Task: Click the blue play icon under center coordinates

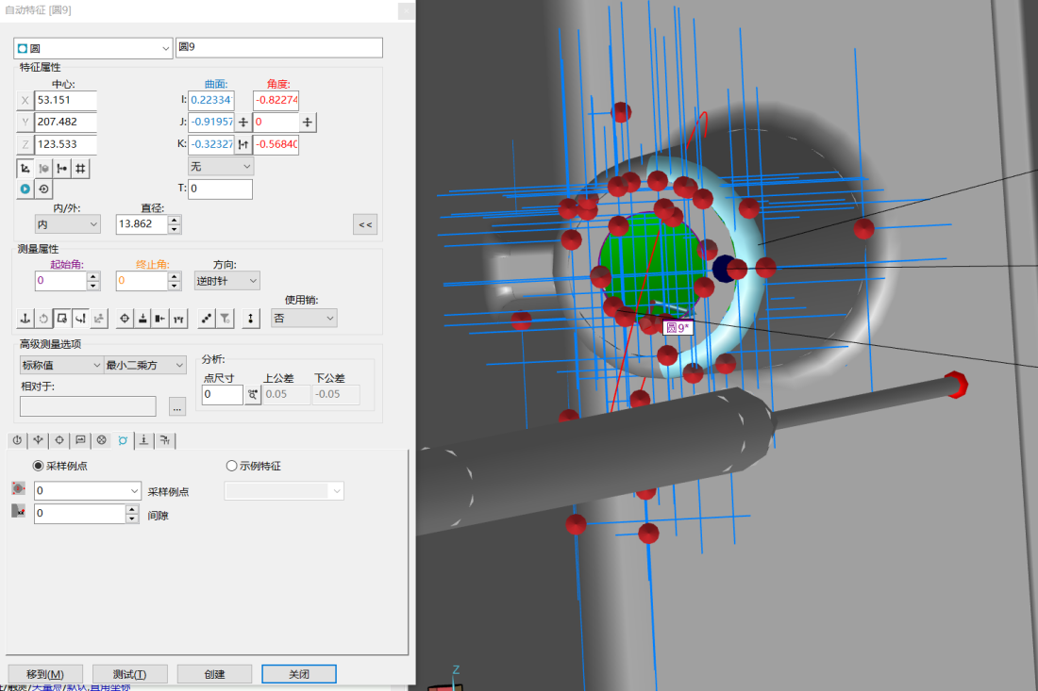Action: click(x=25, y=189)
